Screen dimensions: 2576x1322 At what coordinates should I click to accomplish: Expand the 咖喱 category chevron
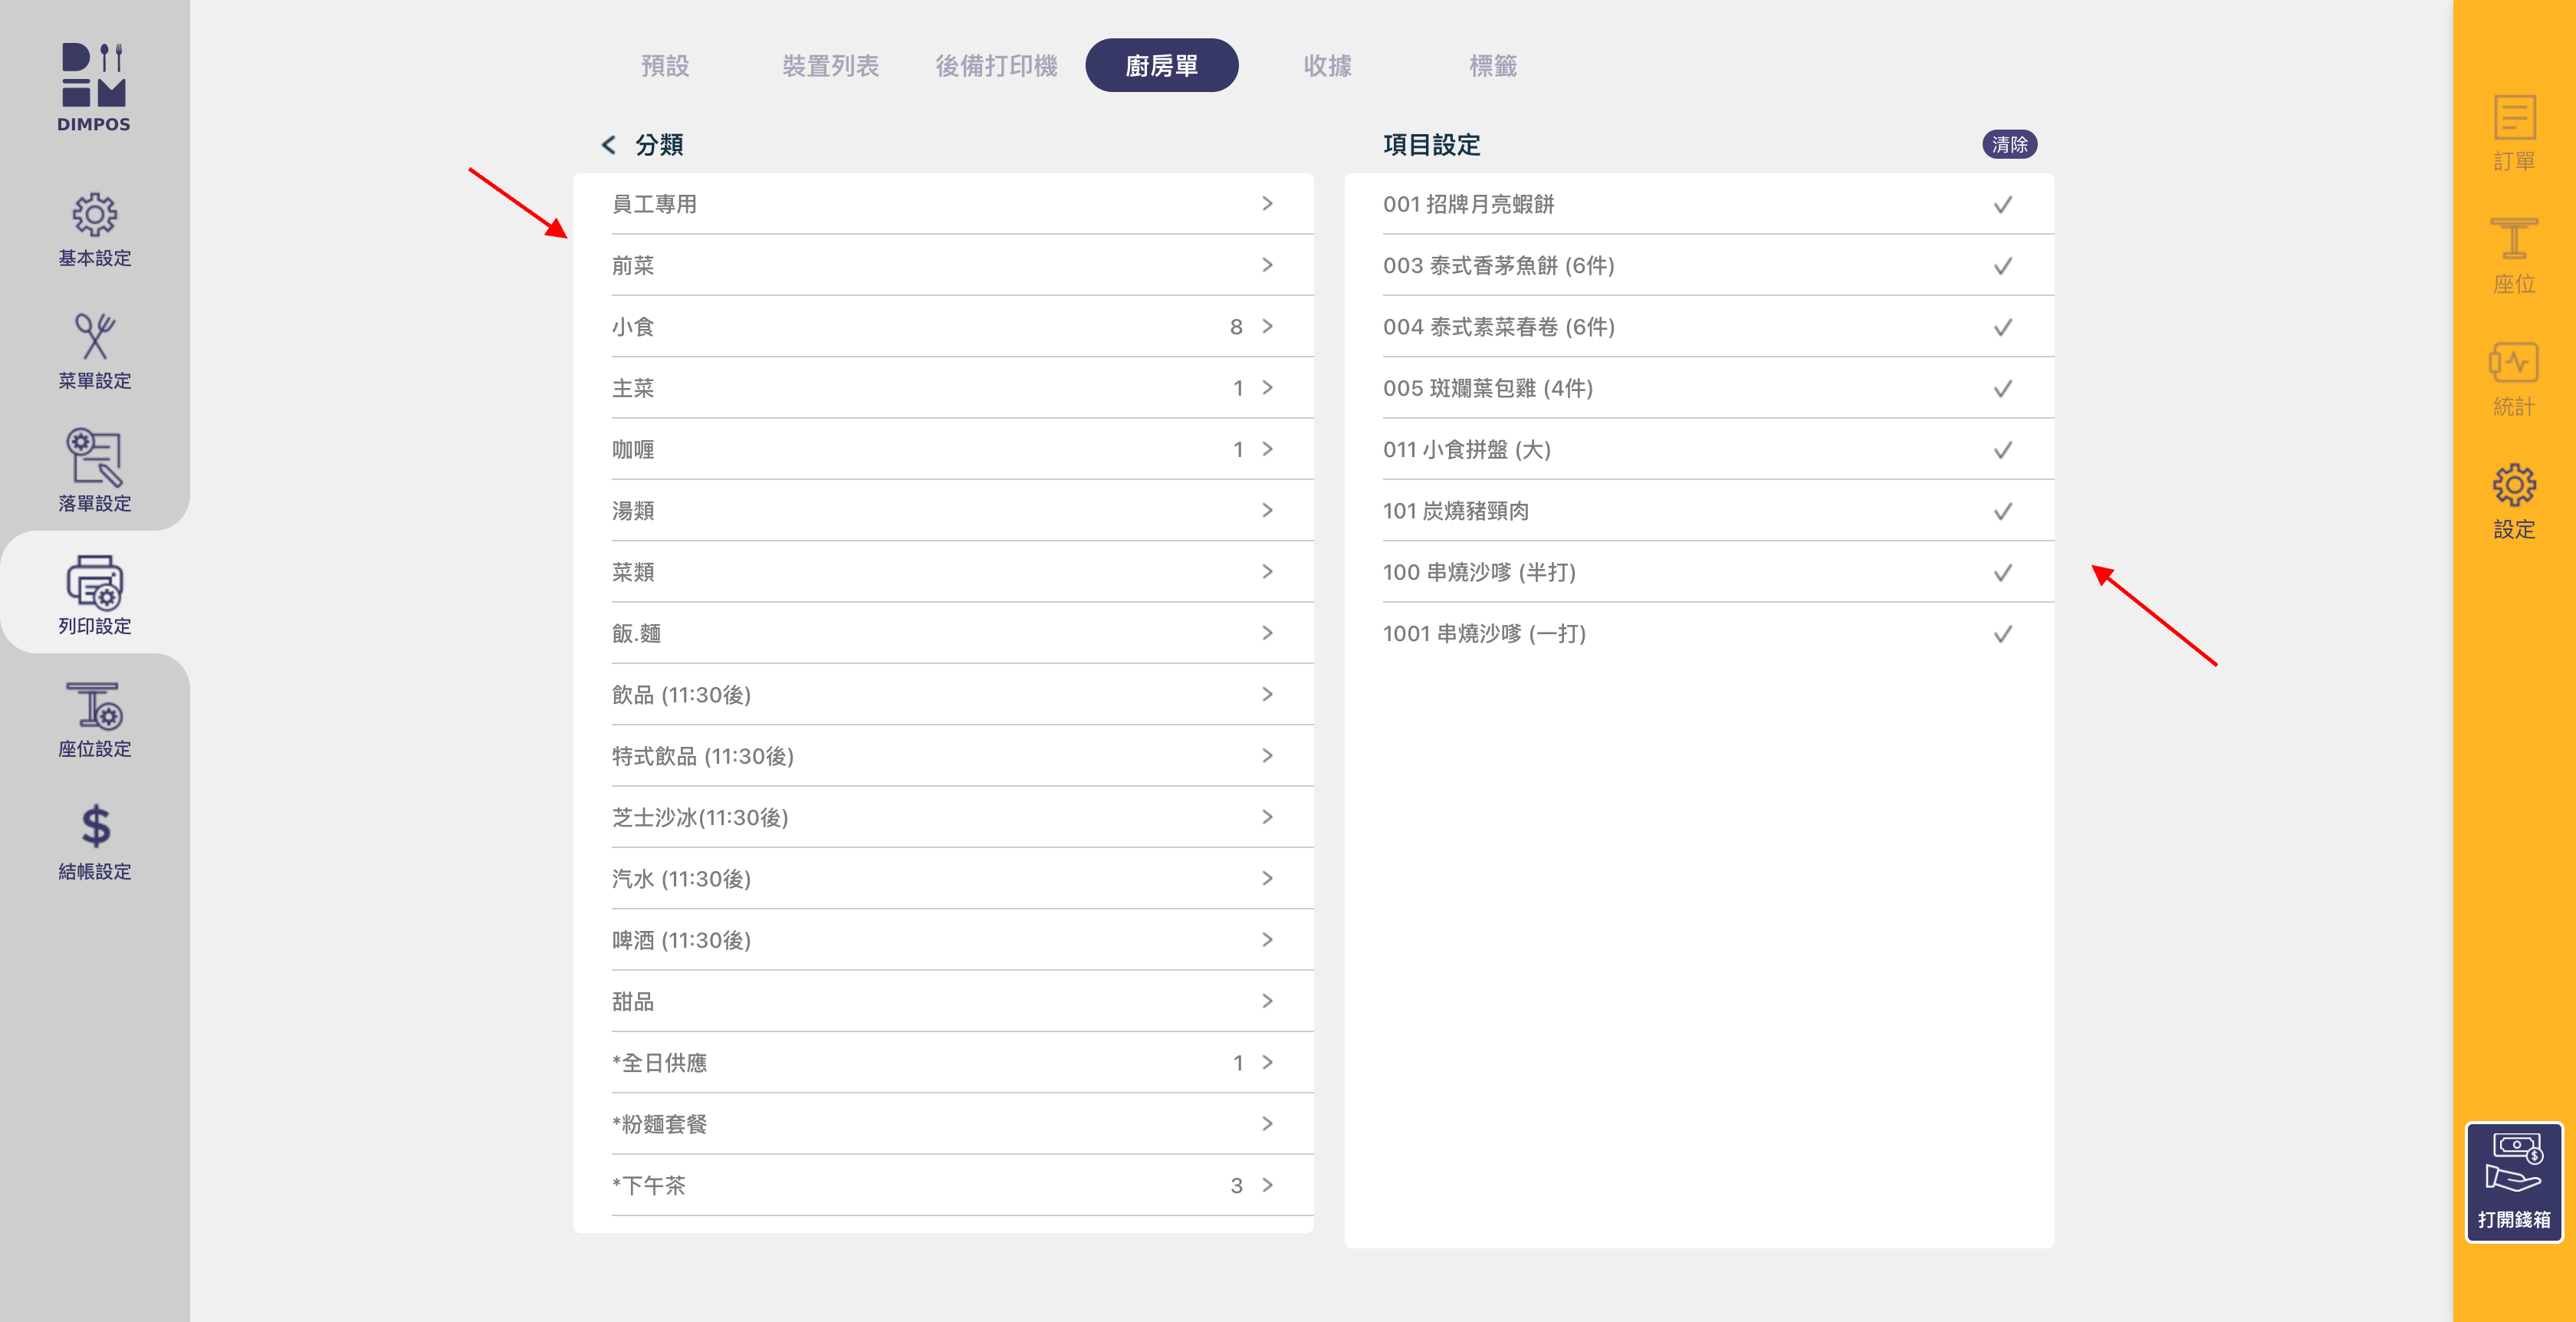1267,449
